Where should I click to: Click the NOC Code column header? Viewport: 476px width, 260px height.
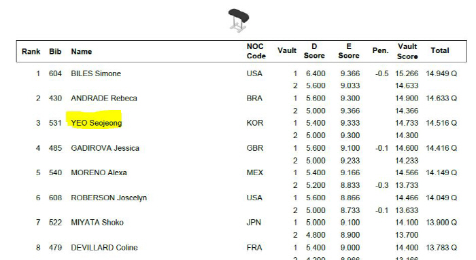click(256, 51)
